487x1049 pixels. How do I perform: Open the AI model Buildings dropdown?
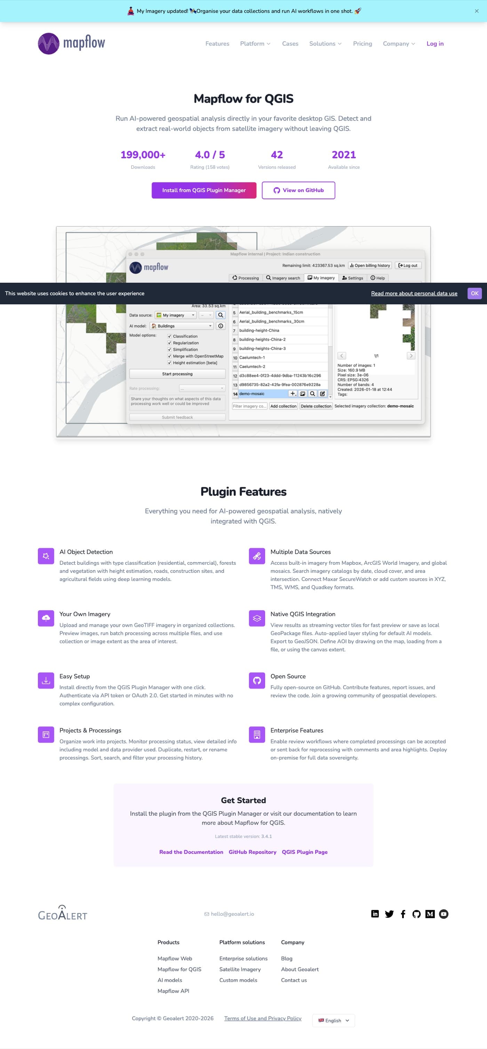(182, 326)
